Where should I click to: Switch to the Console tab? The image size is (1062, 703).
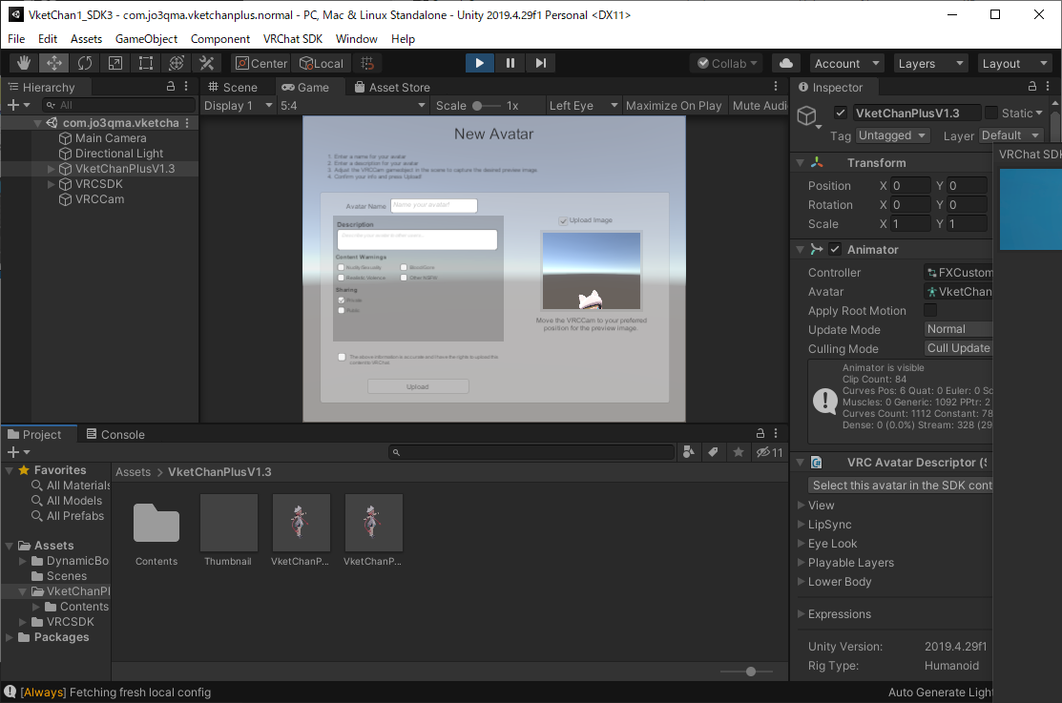pyautogui.click(x=115, y=434)
